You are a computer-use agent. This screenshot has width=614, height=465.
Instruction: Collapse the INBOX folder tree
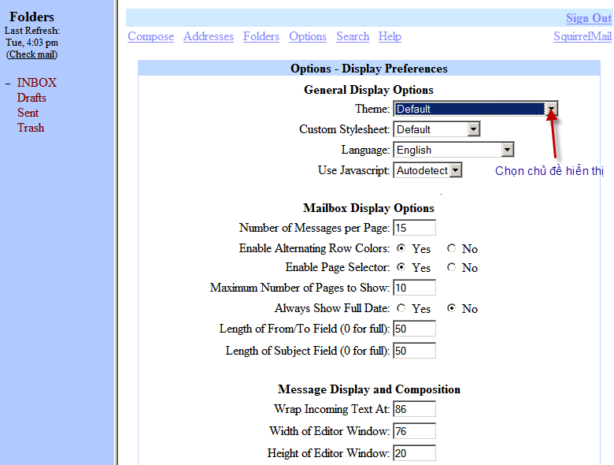[x=8, y=83]
